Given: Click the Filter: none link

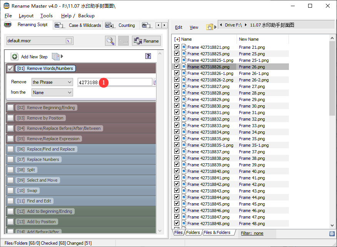Looking at the screenshot, I should (252, 233).
